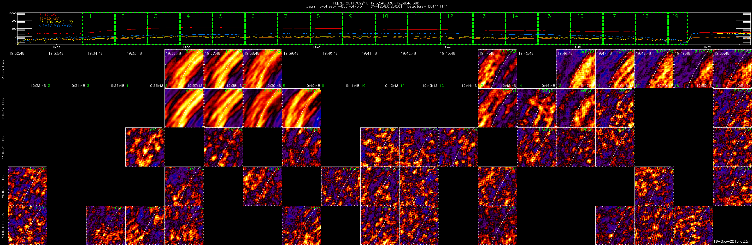Image resolution: width=752 pixels, height=245 pixels.
Task: Click the 0.1-17 MeV (-95) legend entry
Action: 55,25
